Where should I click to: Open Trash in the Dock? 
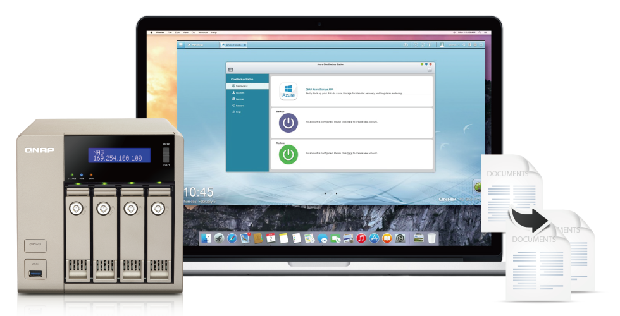click(431, 238)
